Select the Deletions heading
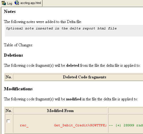Screen dimensions: 143x134 coord(13,55)
